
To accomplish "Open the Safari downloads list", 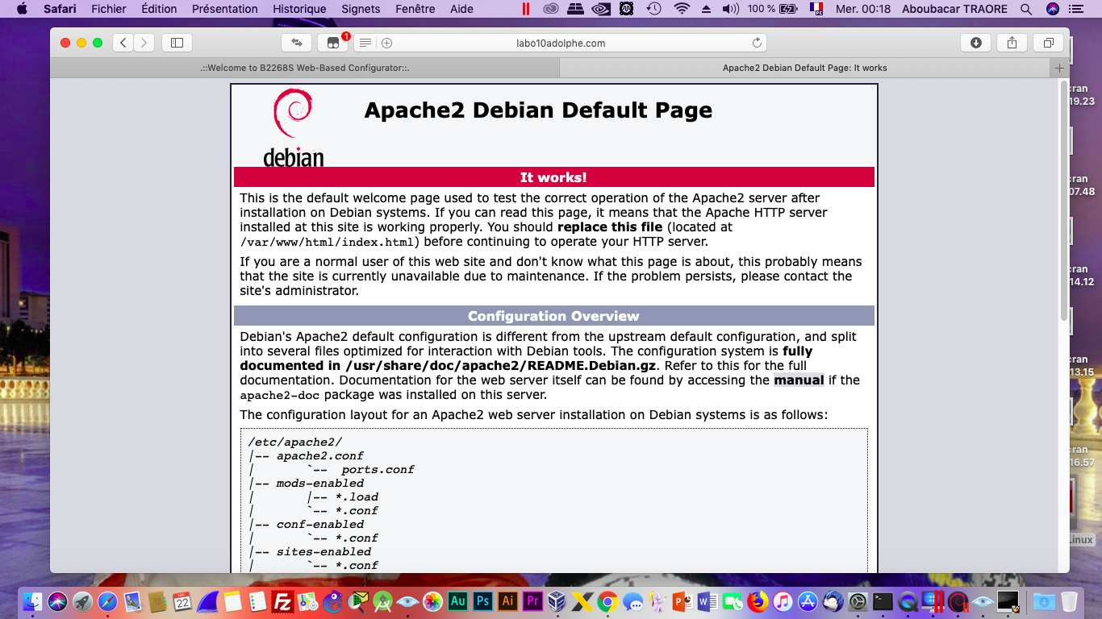I will pyautogui.click(x=975, y=43).
